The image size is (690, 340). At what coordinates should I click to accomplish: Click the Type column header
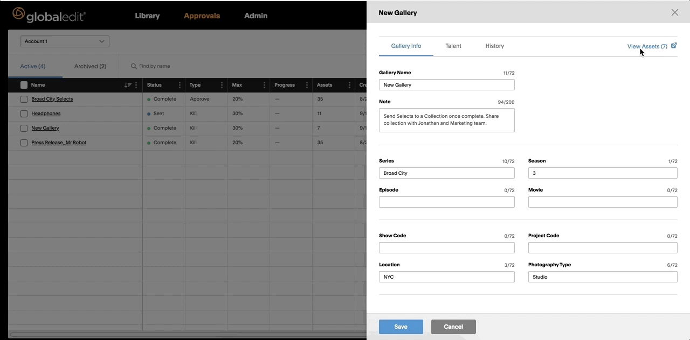(195, 85)
